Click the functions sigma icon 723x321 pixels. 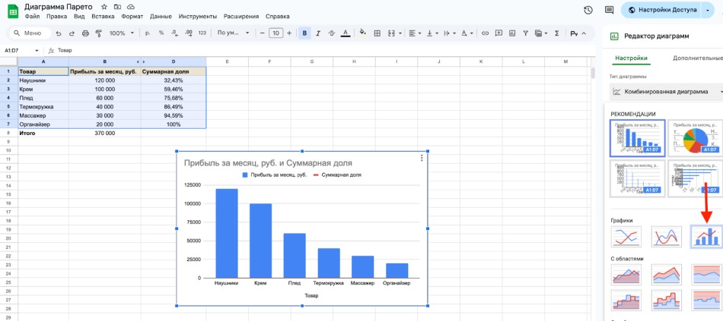[x=557, y=33]
